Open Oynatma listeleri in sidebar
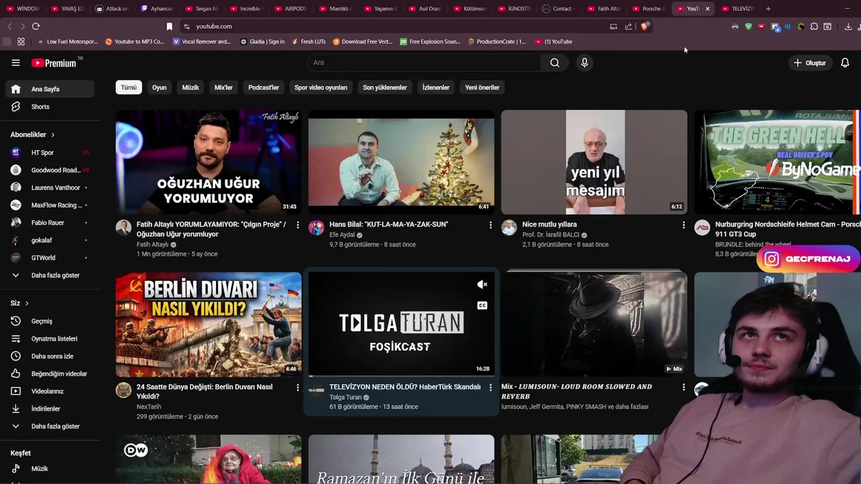Screen dimensions: 861x484 (50, 339)
